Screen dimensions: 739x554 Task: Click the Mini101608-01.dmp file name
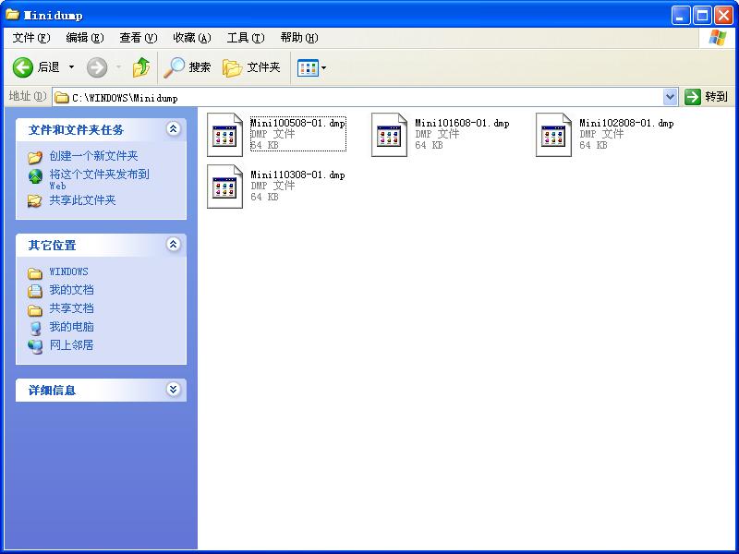click(x=463, y=123)
